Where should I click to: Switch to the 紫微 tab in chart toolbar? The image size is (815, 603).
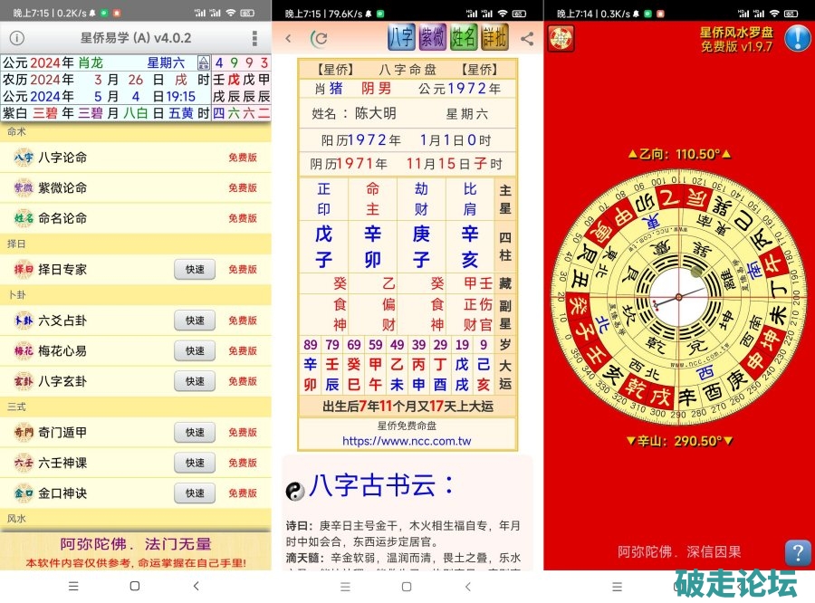click(433, 38)
